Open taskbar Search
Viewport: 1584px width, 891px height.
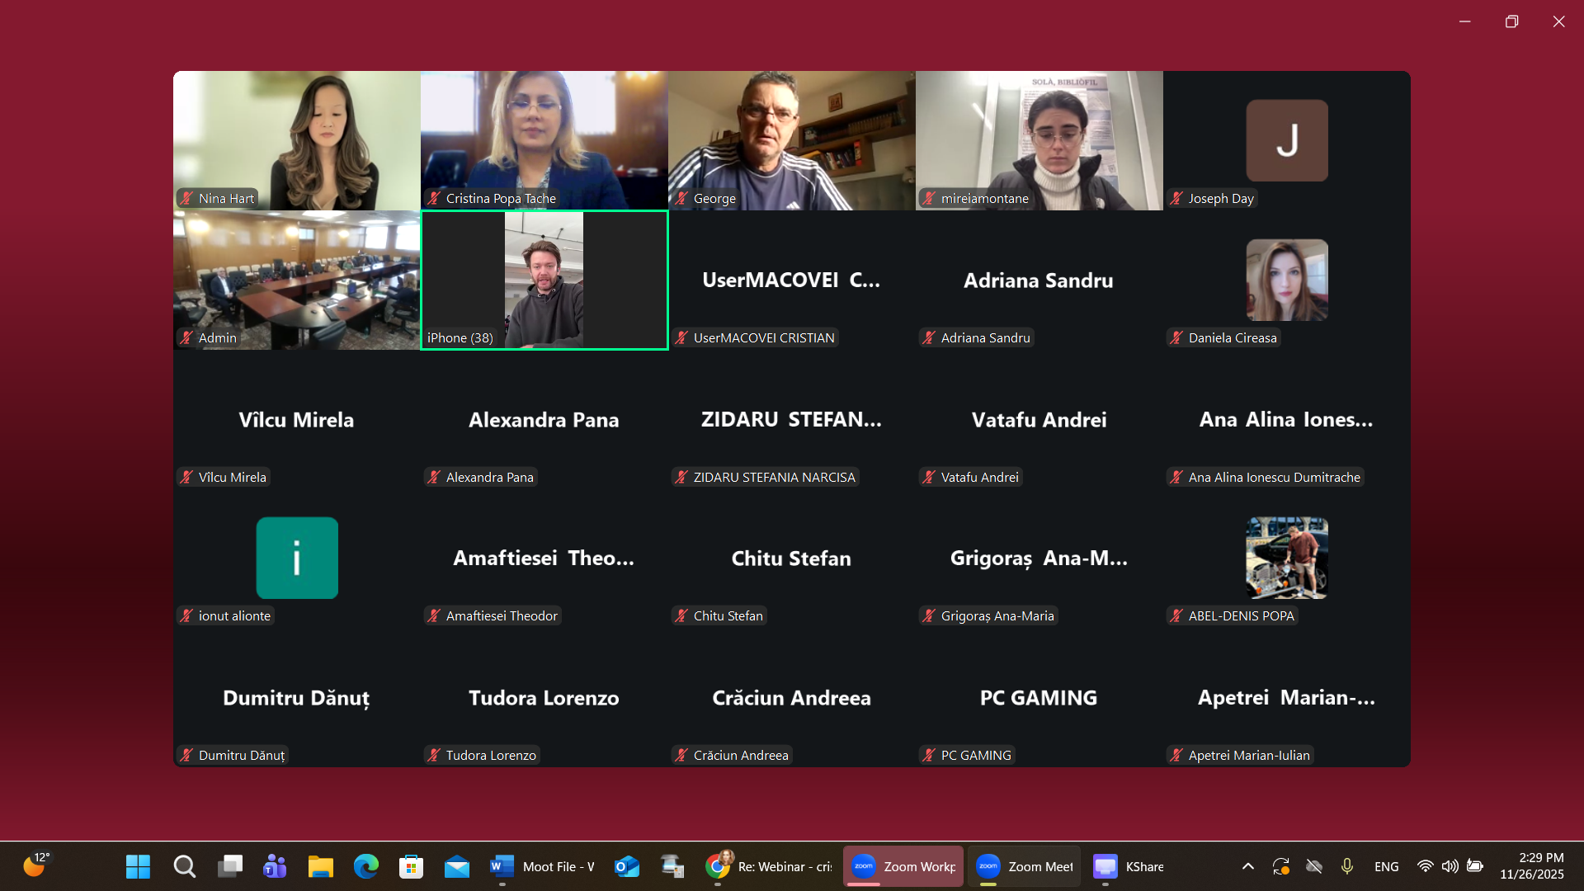184,866
